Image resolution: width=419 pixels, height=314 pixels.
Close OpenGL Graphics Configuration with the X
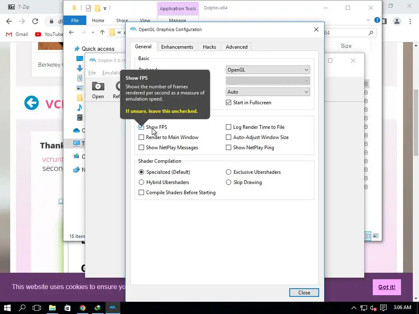316,29
